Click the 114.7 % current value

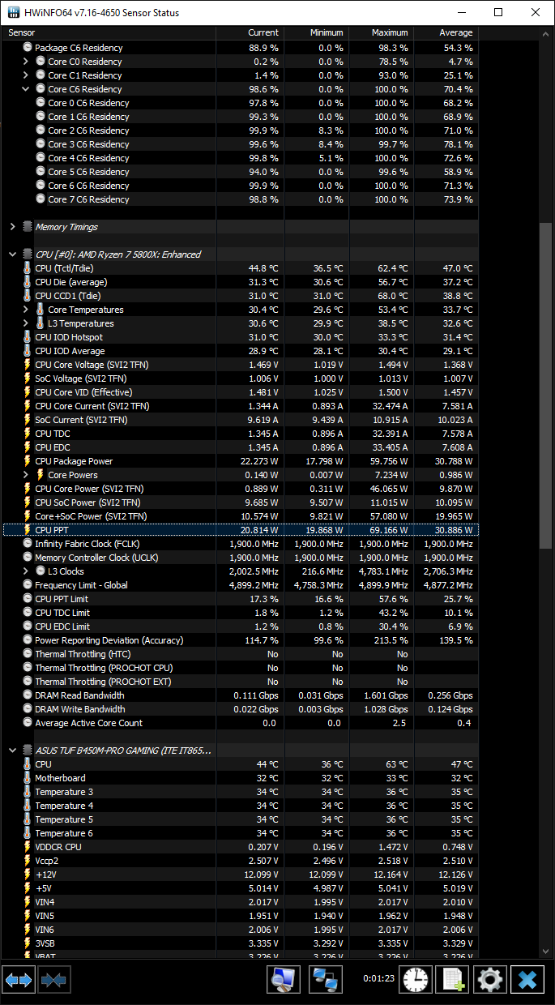(x=263, y=640)
